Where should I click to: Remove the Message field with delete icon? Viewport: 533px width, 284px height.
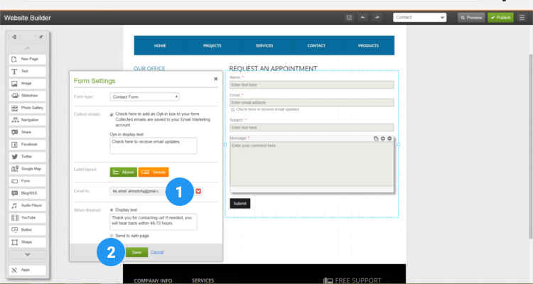pyautogui.click(x=389, y=138)
